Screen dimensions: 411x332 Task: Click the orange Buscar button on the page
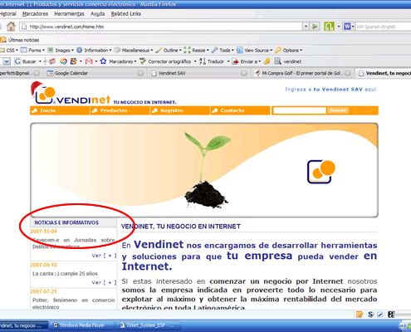[338, 110]
